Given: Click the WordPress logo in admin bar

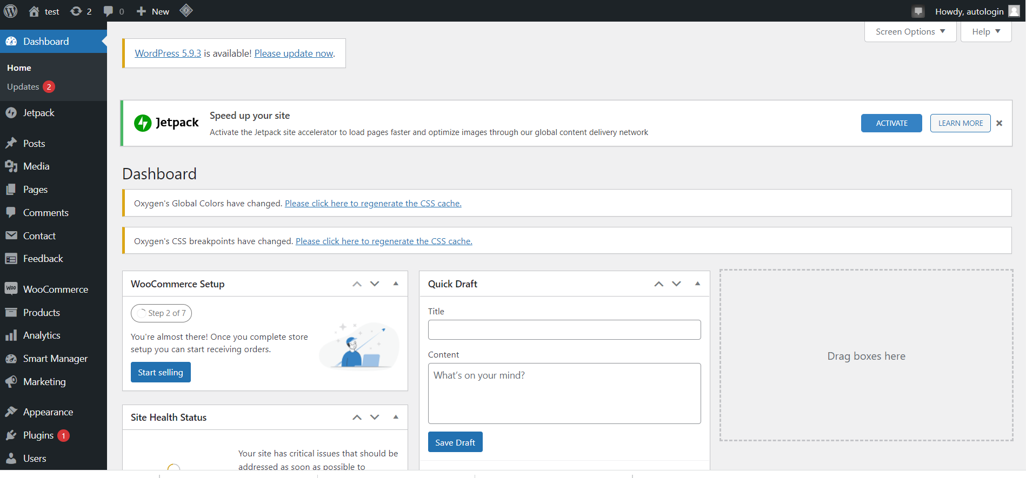Looking at the screenshot, I should (x=11, y=11).
